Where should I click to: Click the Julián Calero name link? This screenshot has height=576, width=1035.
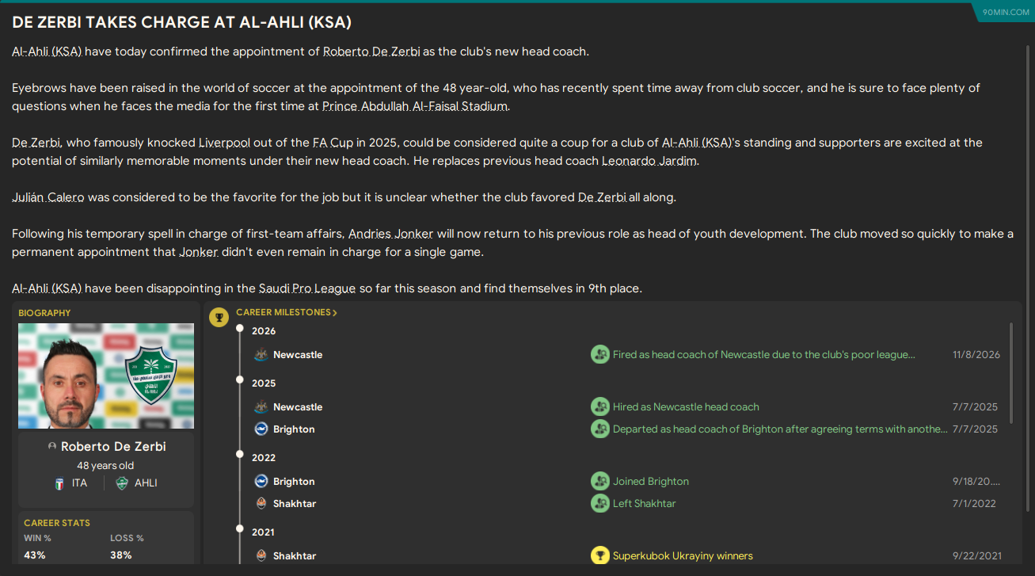[x=48, y=197]
